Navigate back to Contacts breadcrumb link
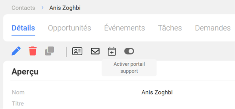Viewport: 235px width, 109px height. (x=23, y=8)
